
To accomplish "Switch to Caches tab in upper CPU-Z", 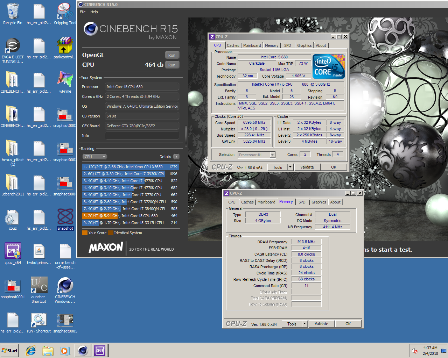I will coord(233,45).
